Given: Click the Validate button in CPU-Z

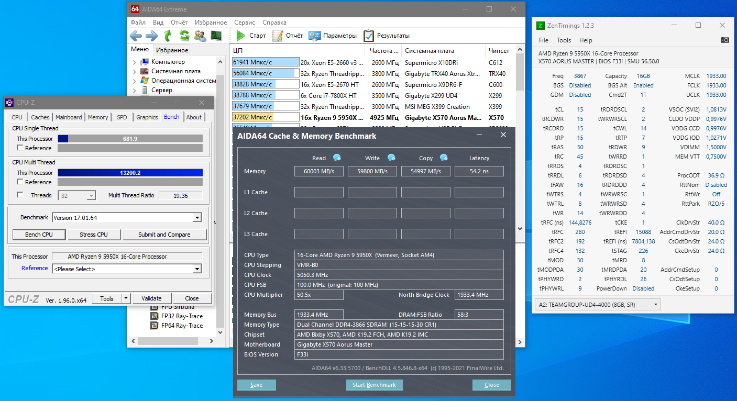Looking at the screenshot, I should 151,298.
